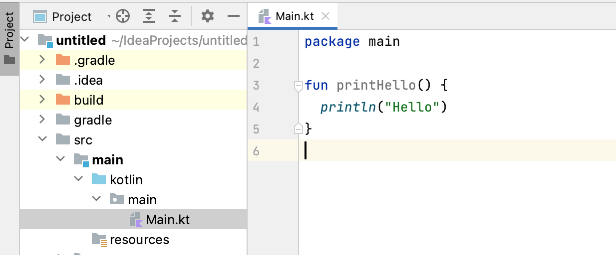Click the 'println' call in line 4
Image resolution: width=616 pixels, height=255 pixels.
[x=348, y=108]
